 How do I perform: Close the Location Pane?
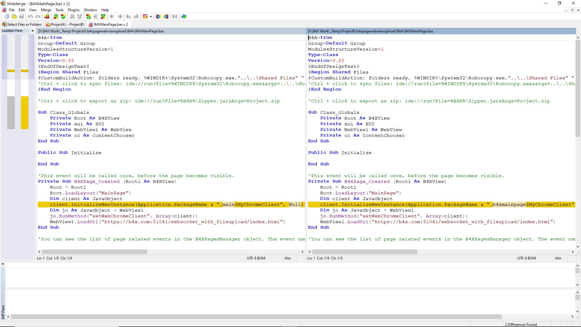pos(33,31)
